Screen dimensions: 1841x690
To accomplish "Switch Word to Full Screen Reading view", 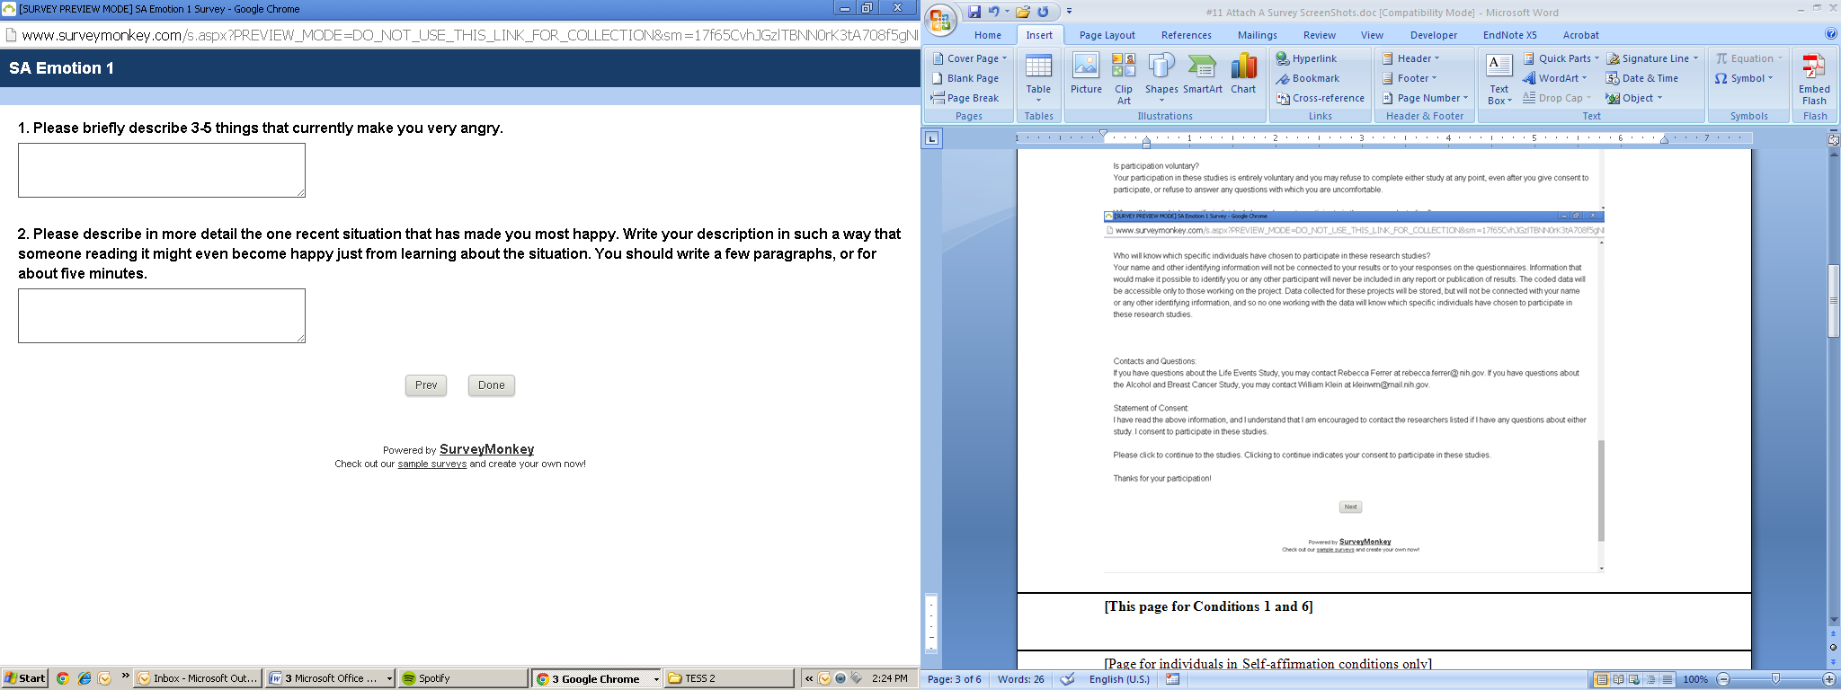I will coord(1618,679).
